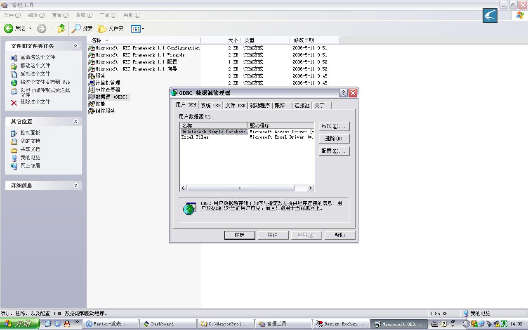Click the green up-folder toolbar icon
Image resolution: width=528 pixels, height=330 pixels.
61,28
